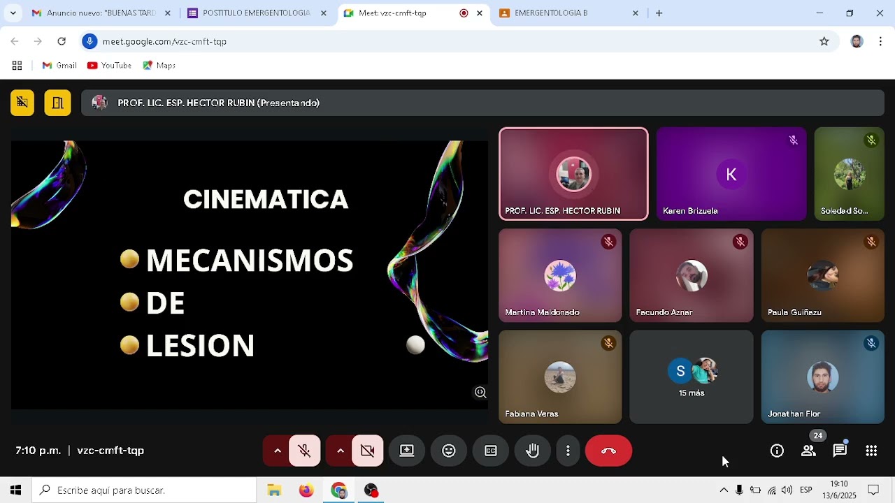This screenshot has height=503, width=895.
Task: Open activities grid icon
Action: click(871, 451)
